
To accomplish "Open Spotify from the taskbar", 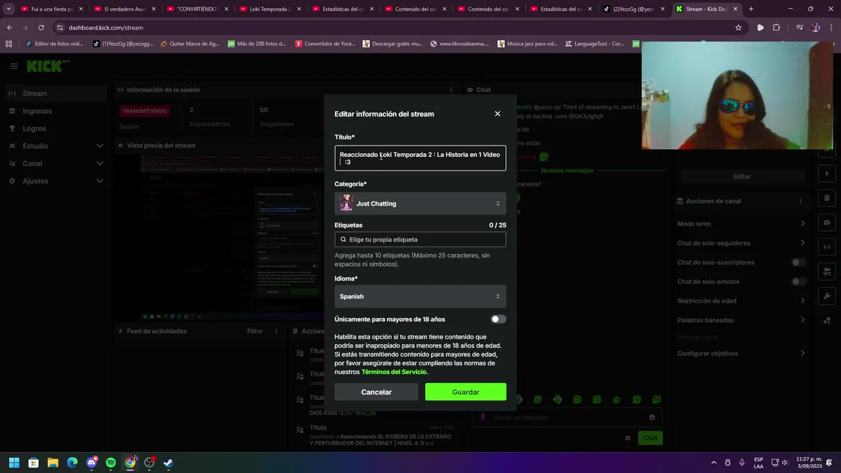I will (110, 462).
